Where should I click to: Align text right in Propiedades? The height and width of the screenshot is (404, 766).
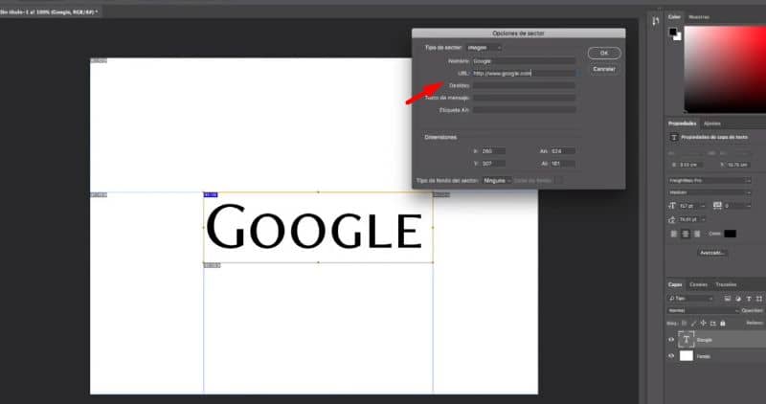[697, 234]
